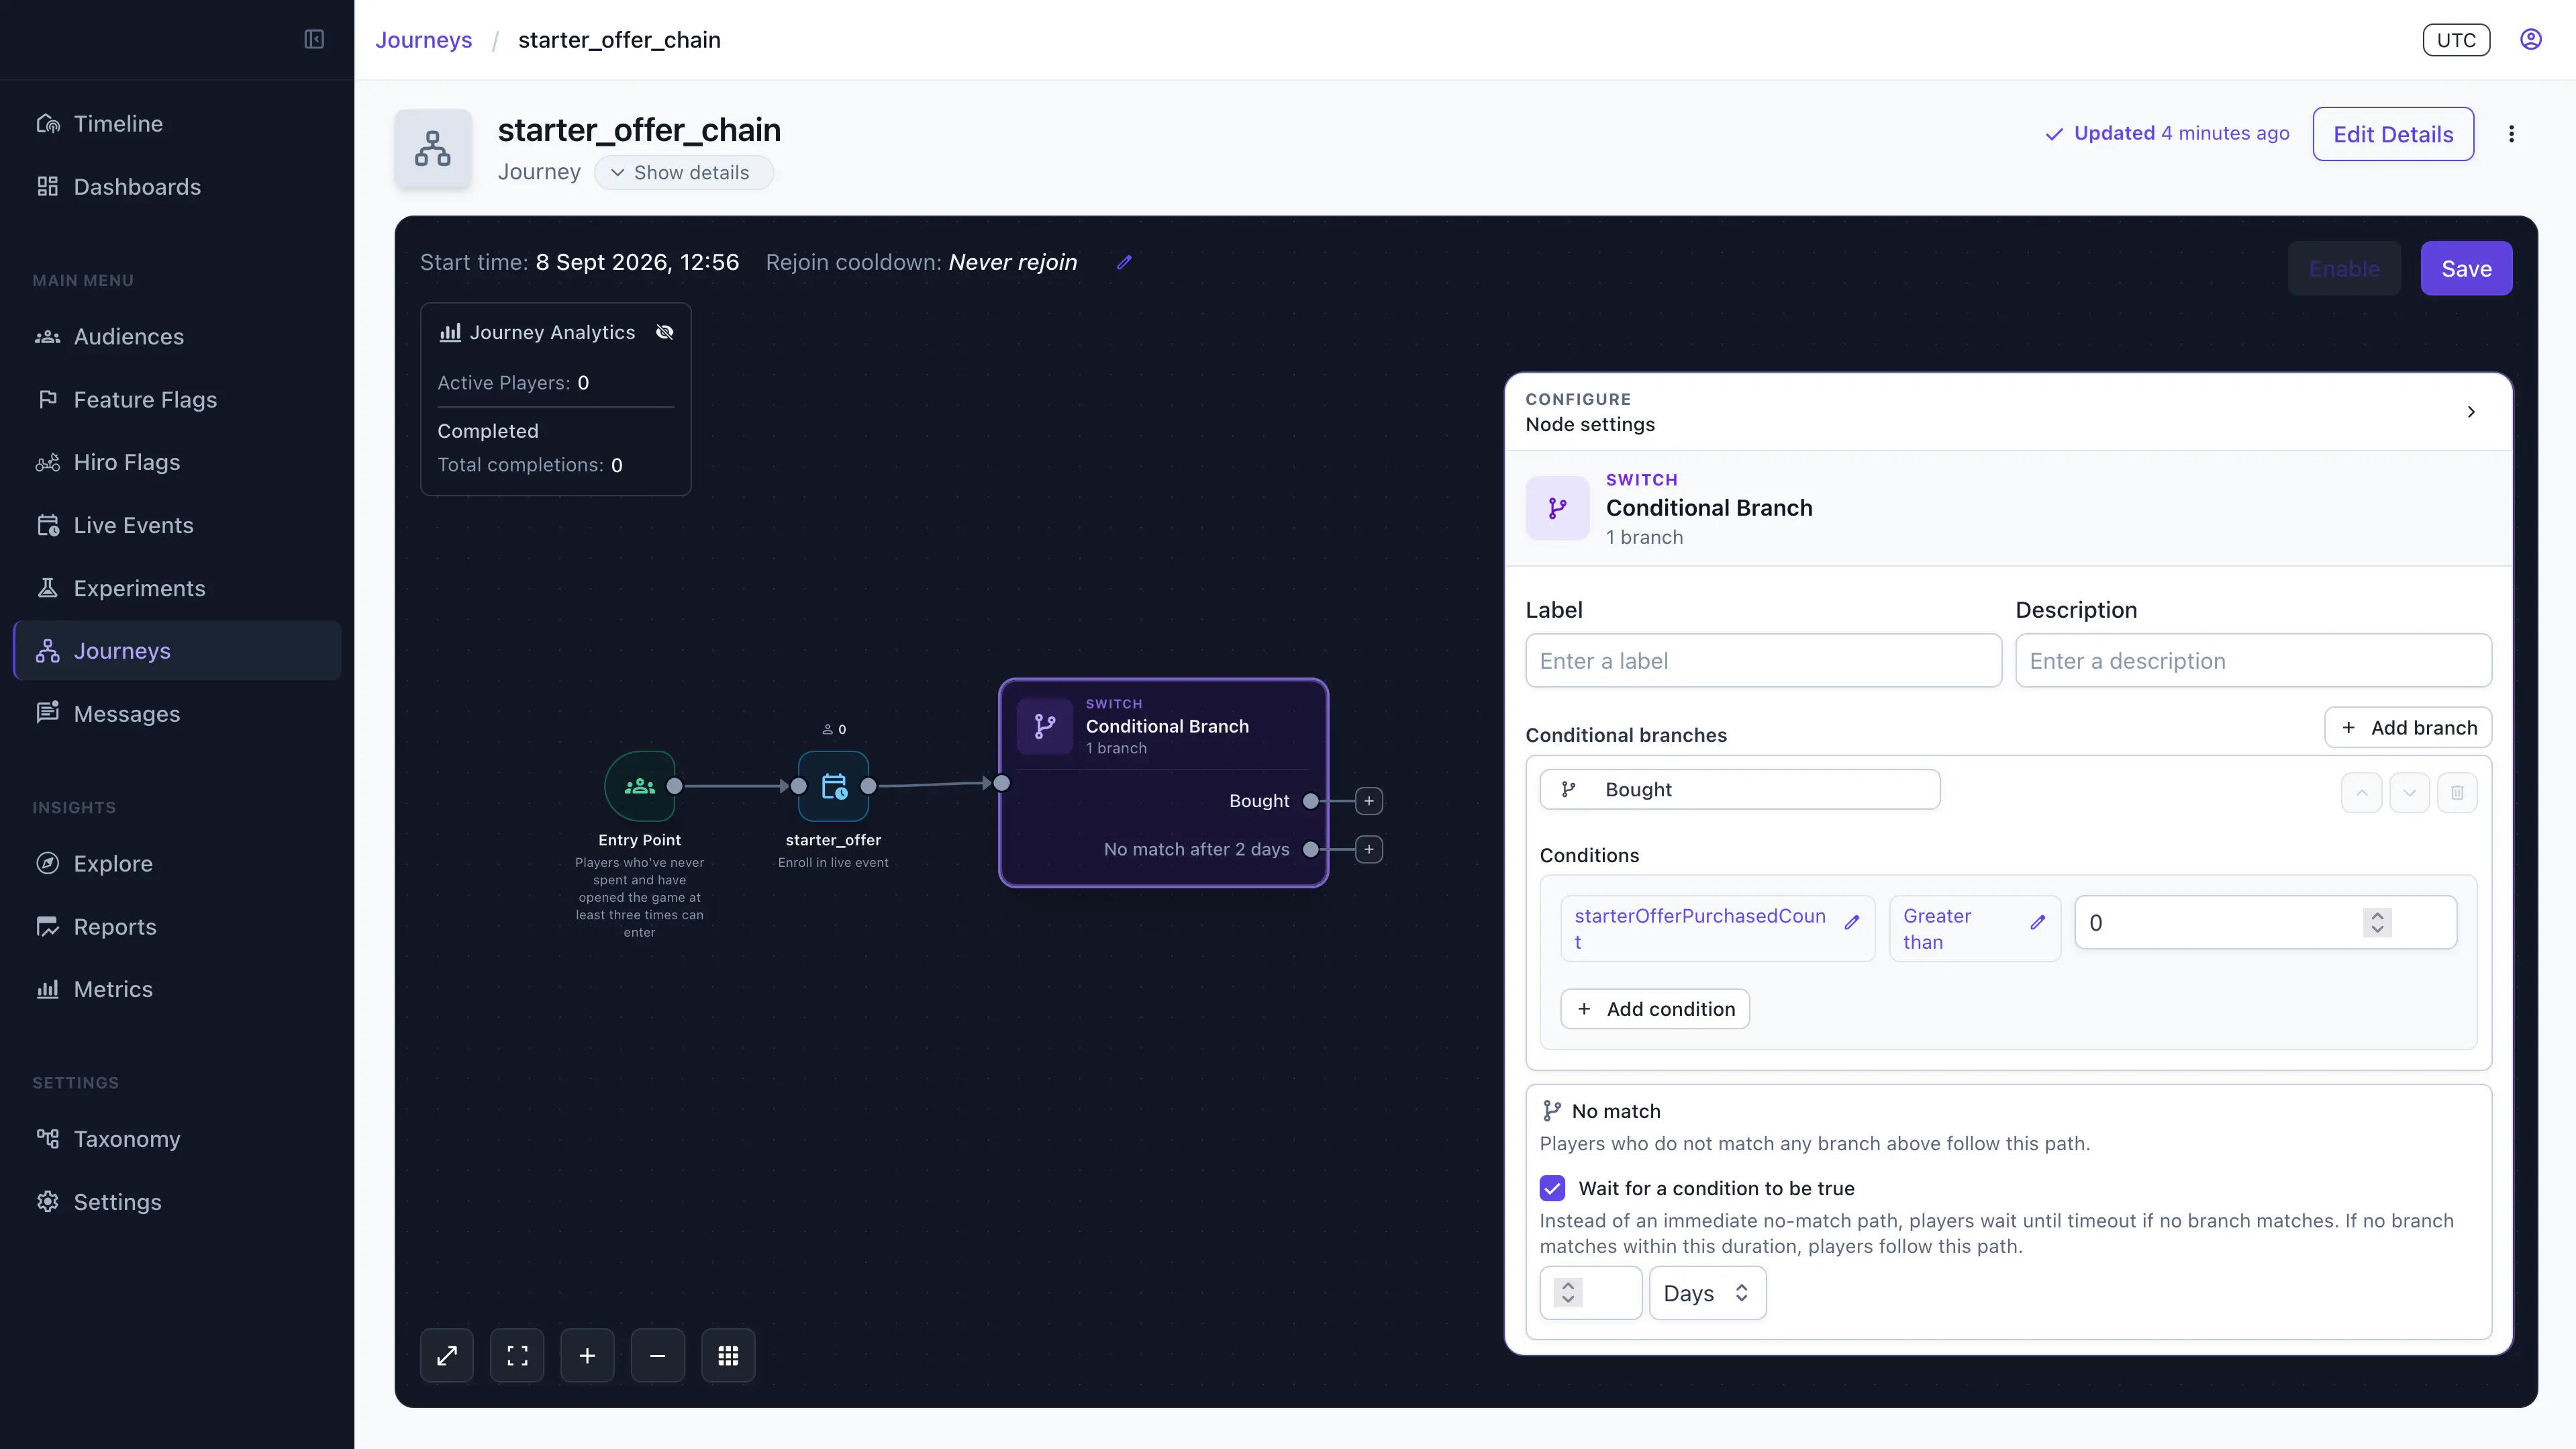The image size is (2576, 1449).
Task: Click the Add branch button
Action: click(x=2408, y=727)
